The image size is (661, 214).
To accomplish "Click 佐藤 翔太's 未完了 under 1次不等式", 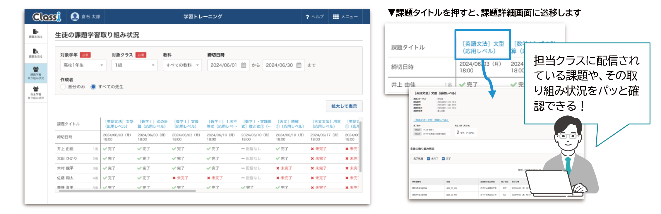I will (x=215, y=178).
